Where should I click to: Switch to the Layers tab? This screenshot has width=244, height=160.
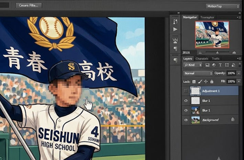188,59
